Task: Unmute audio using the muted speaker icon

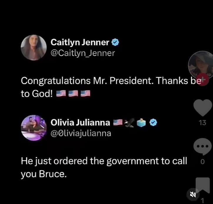Action: (193, 195)
